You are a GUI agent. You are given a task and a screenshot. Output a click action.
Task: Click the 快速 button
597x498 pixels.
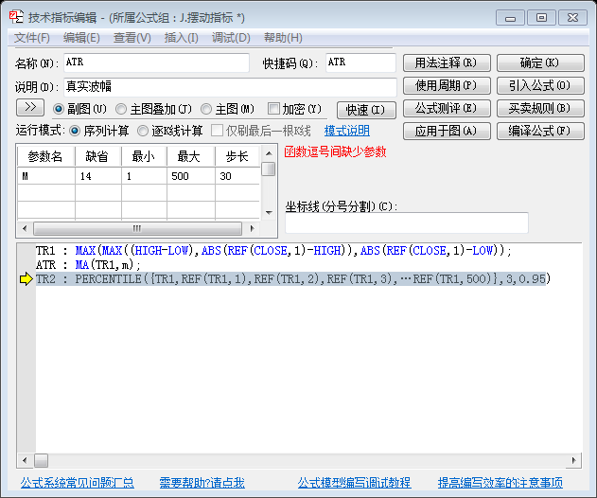(366, 110)
